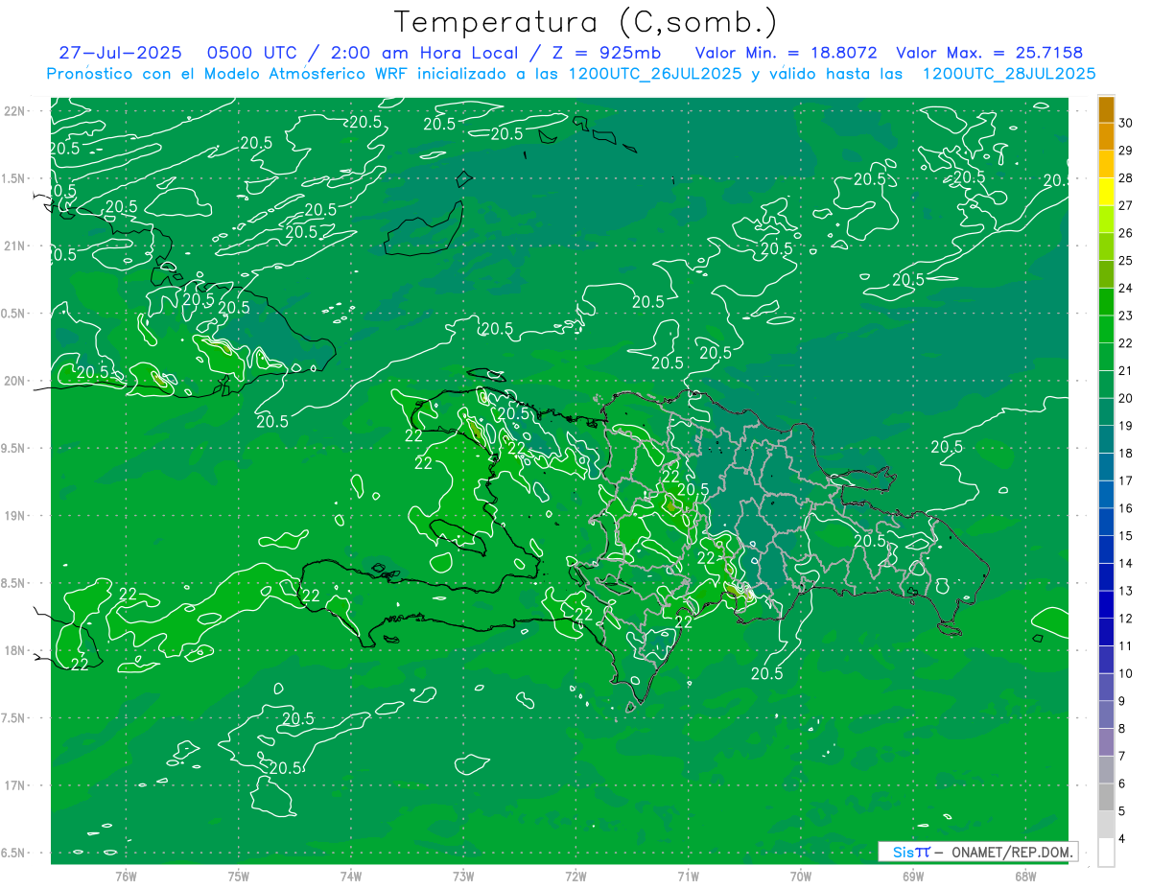Click the '69W' longitude axis label
Screen dimensions: 1151x889
click(x=913, y=877)
